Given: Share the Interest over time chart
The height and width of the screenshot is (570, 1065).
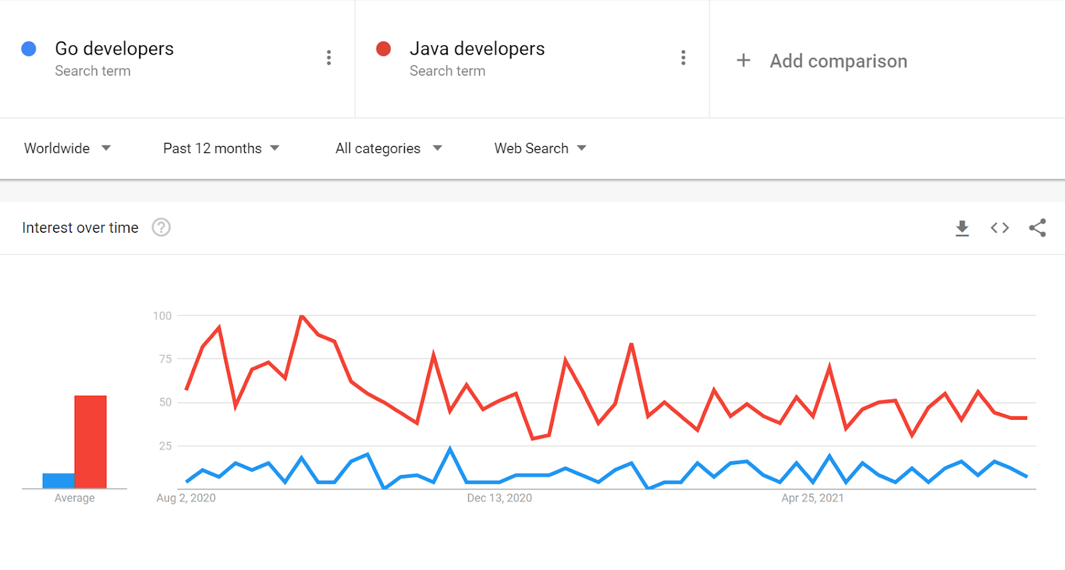Looking at the screenshot, I should (1037, 227).
